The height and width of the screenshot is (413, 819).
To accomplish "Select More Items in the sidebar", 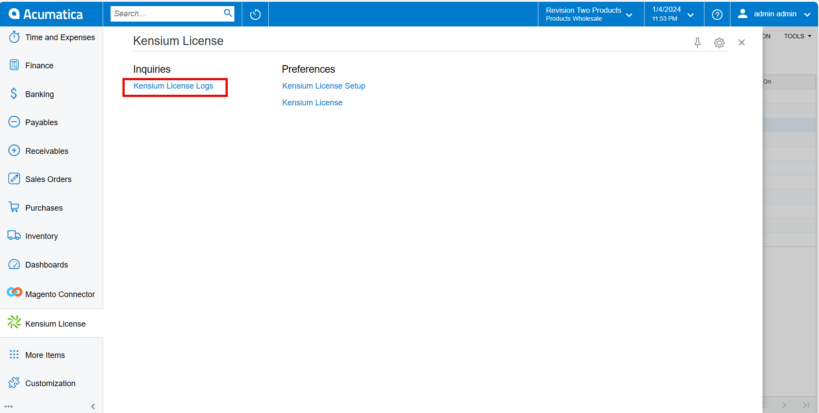I will click(45, 355).
